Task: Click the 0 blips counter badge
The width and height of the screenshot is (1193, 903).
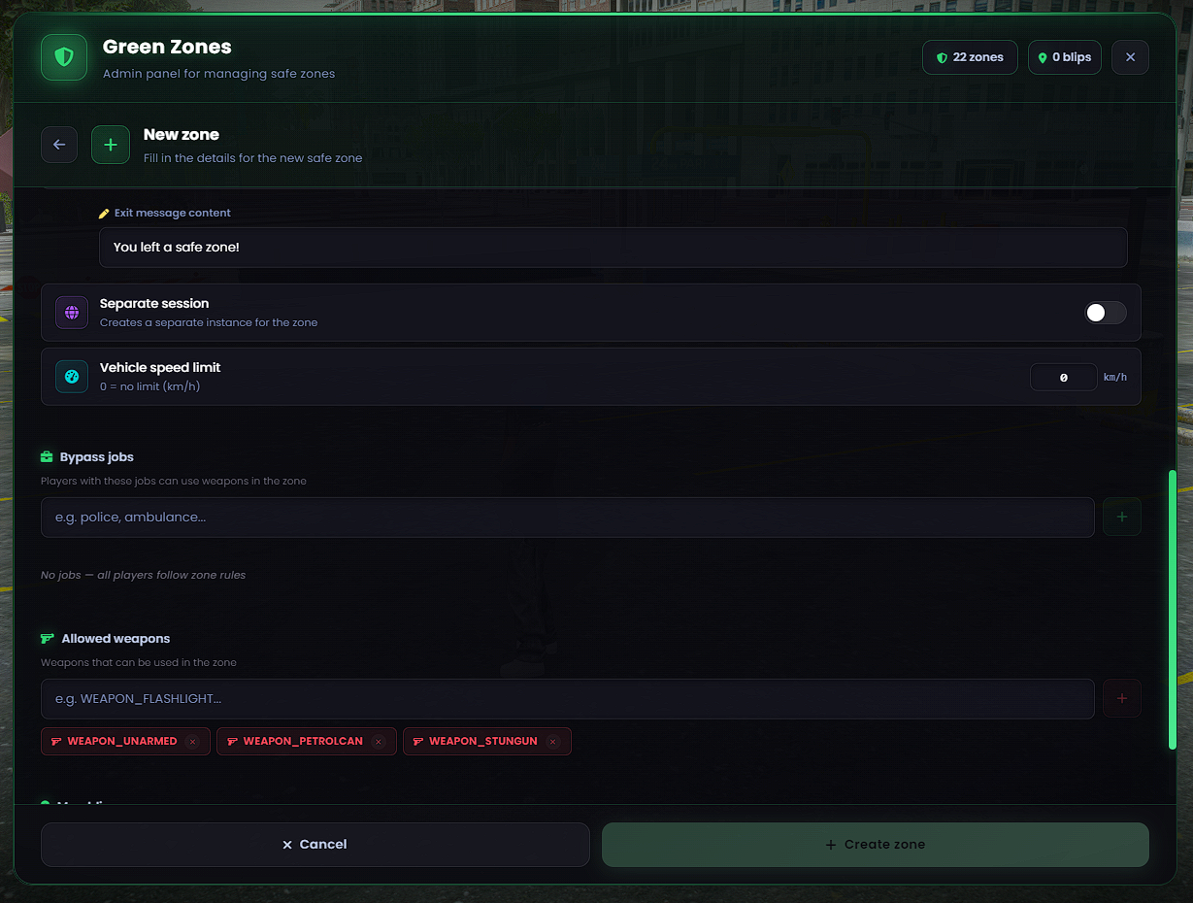Action: pyautogui.click(x=1065, y=57)
